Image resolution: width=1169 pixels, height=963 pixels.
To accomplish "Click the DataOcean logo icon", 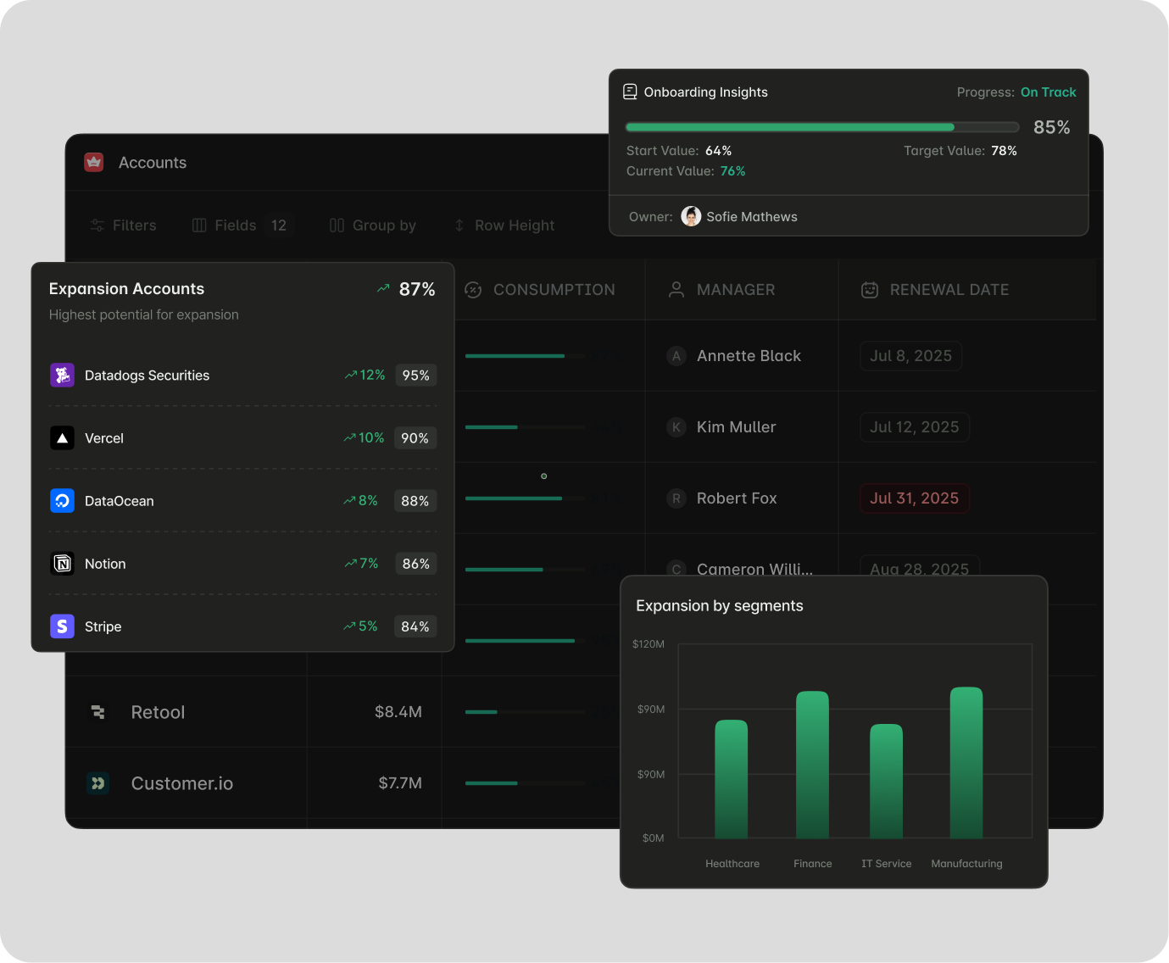I will tap(62, 500).
